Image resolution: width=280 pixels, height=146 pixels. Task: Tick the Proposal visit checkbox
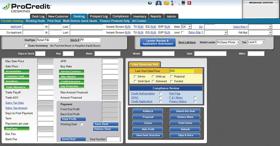tap(171, 77)
